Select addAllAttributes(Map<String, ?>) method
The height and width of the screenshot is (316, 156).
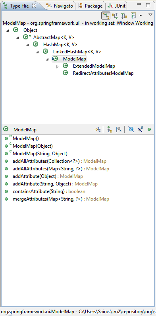[x=61, y=169]
